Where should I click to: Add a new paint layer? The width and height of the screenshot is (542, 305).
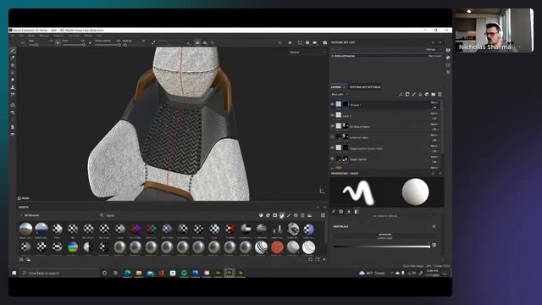coord(414,94)
